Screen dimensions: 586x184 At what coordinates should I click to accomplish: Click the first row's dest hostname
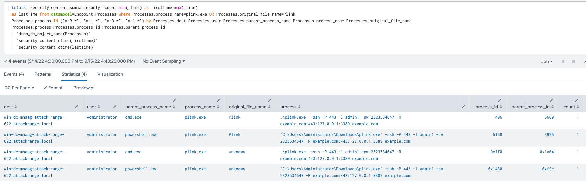[34, 121]
